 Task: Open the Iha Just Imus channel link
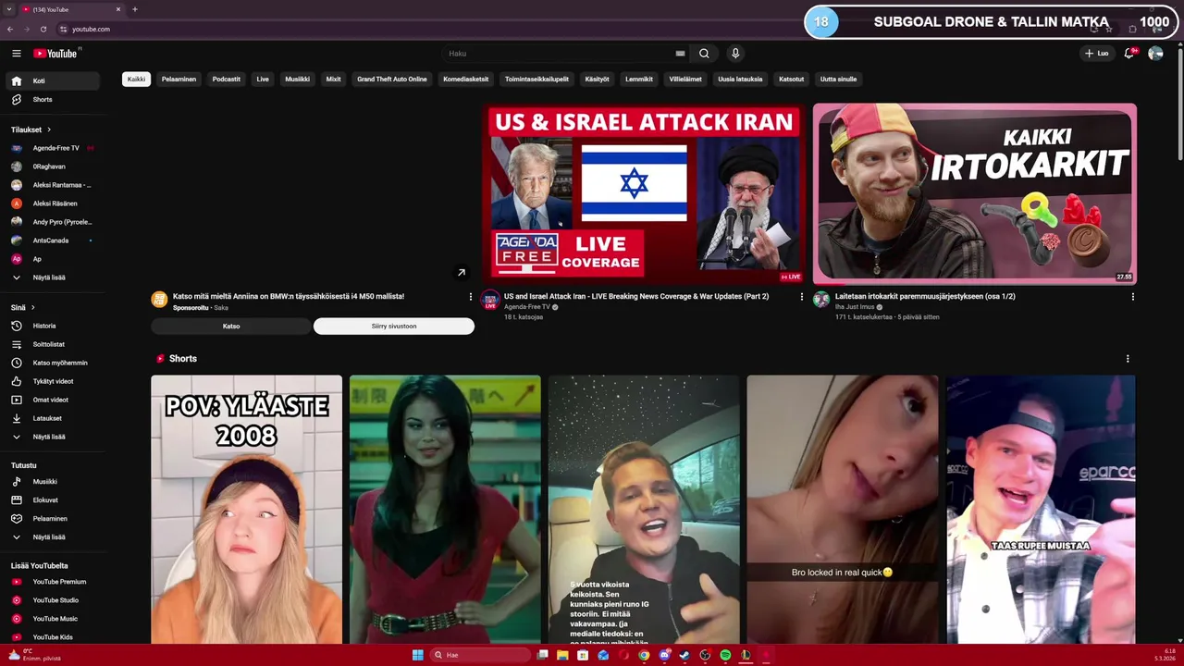coord(855,307)
